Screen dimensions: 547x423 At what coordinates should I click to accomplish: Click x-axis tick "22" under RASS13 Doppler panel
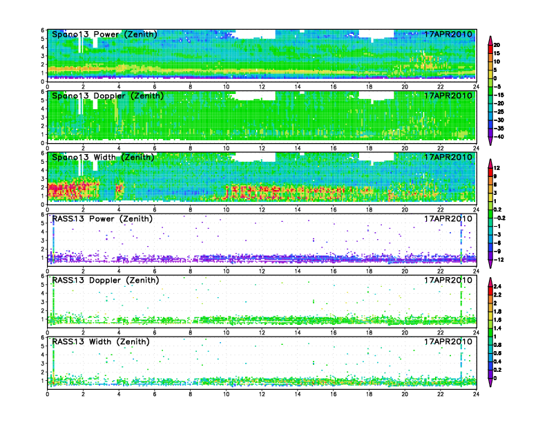(440, 332)
